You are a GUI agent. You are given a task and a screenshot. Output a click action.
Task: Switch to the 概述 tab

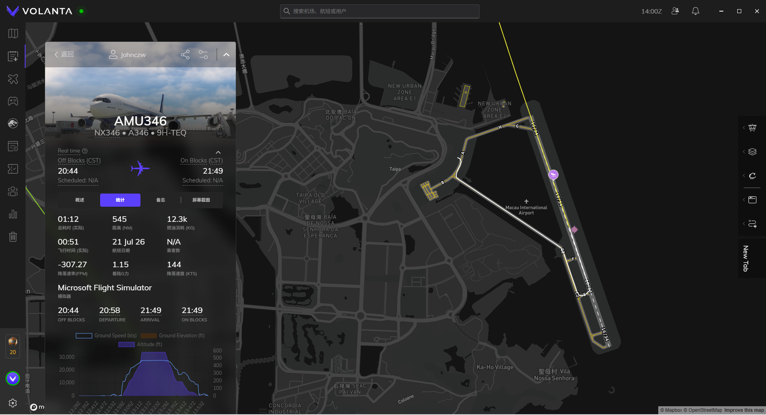click(80, 200)
